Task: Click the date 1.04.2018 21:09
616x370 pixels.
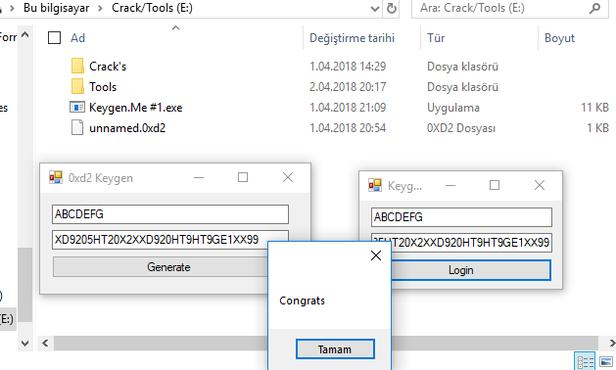Action: tap(348, 108)
